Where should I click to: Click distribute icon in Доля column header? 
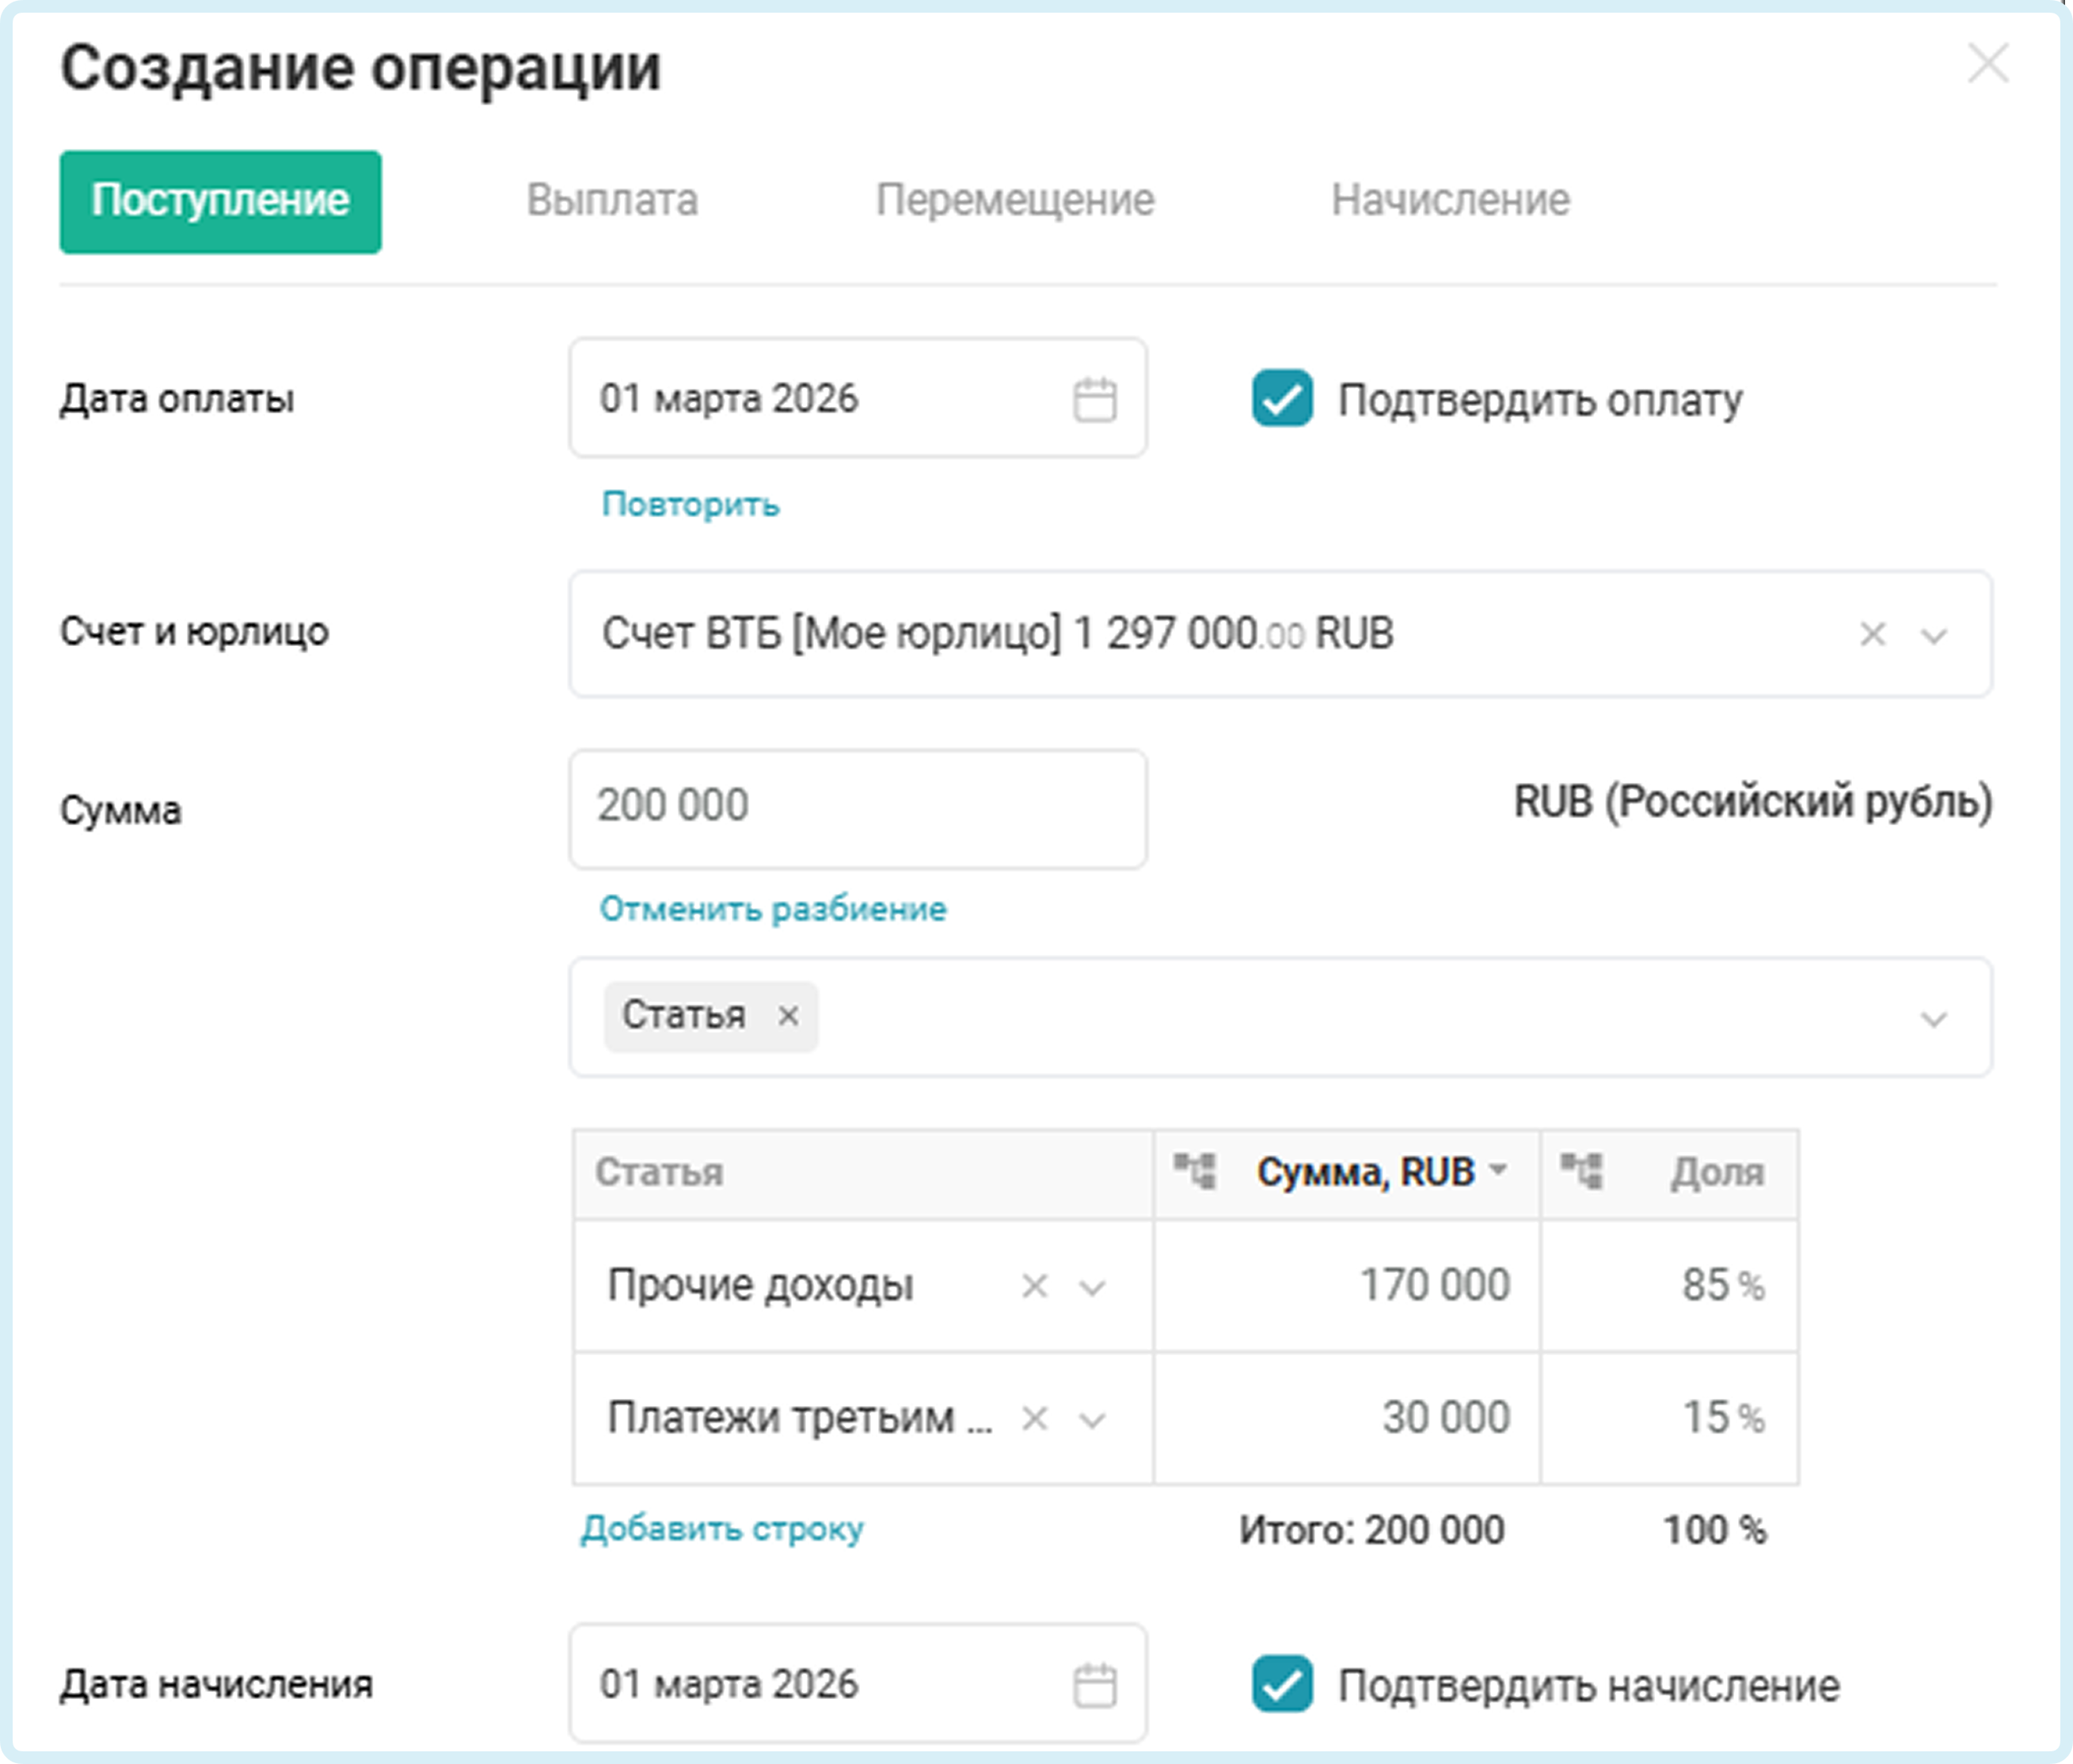(x=1582, y=1171)
